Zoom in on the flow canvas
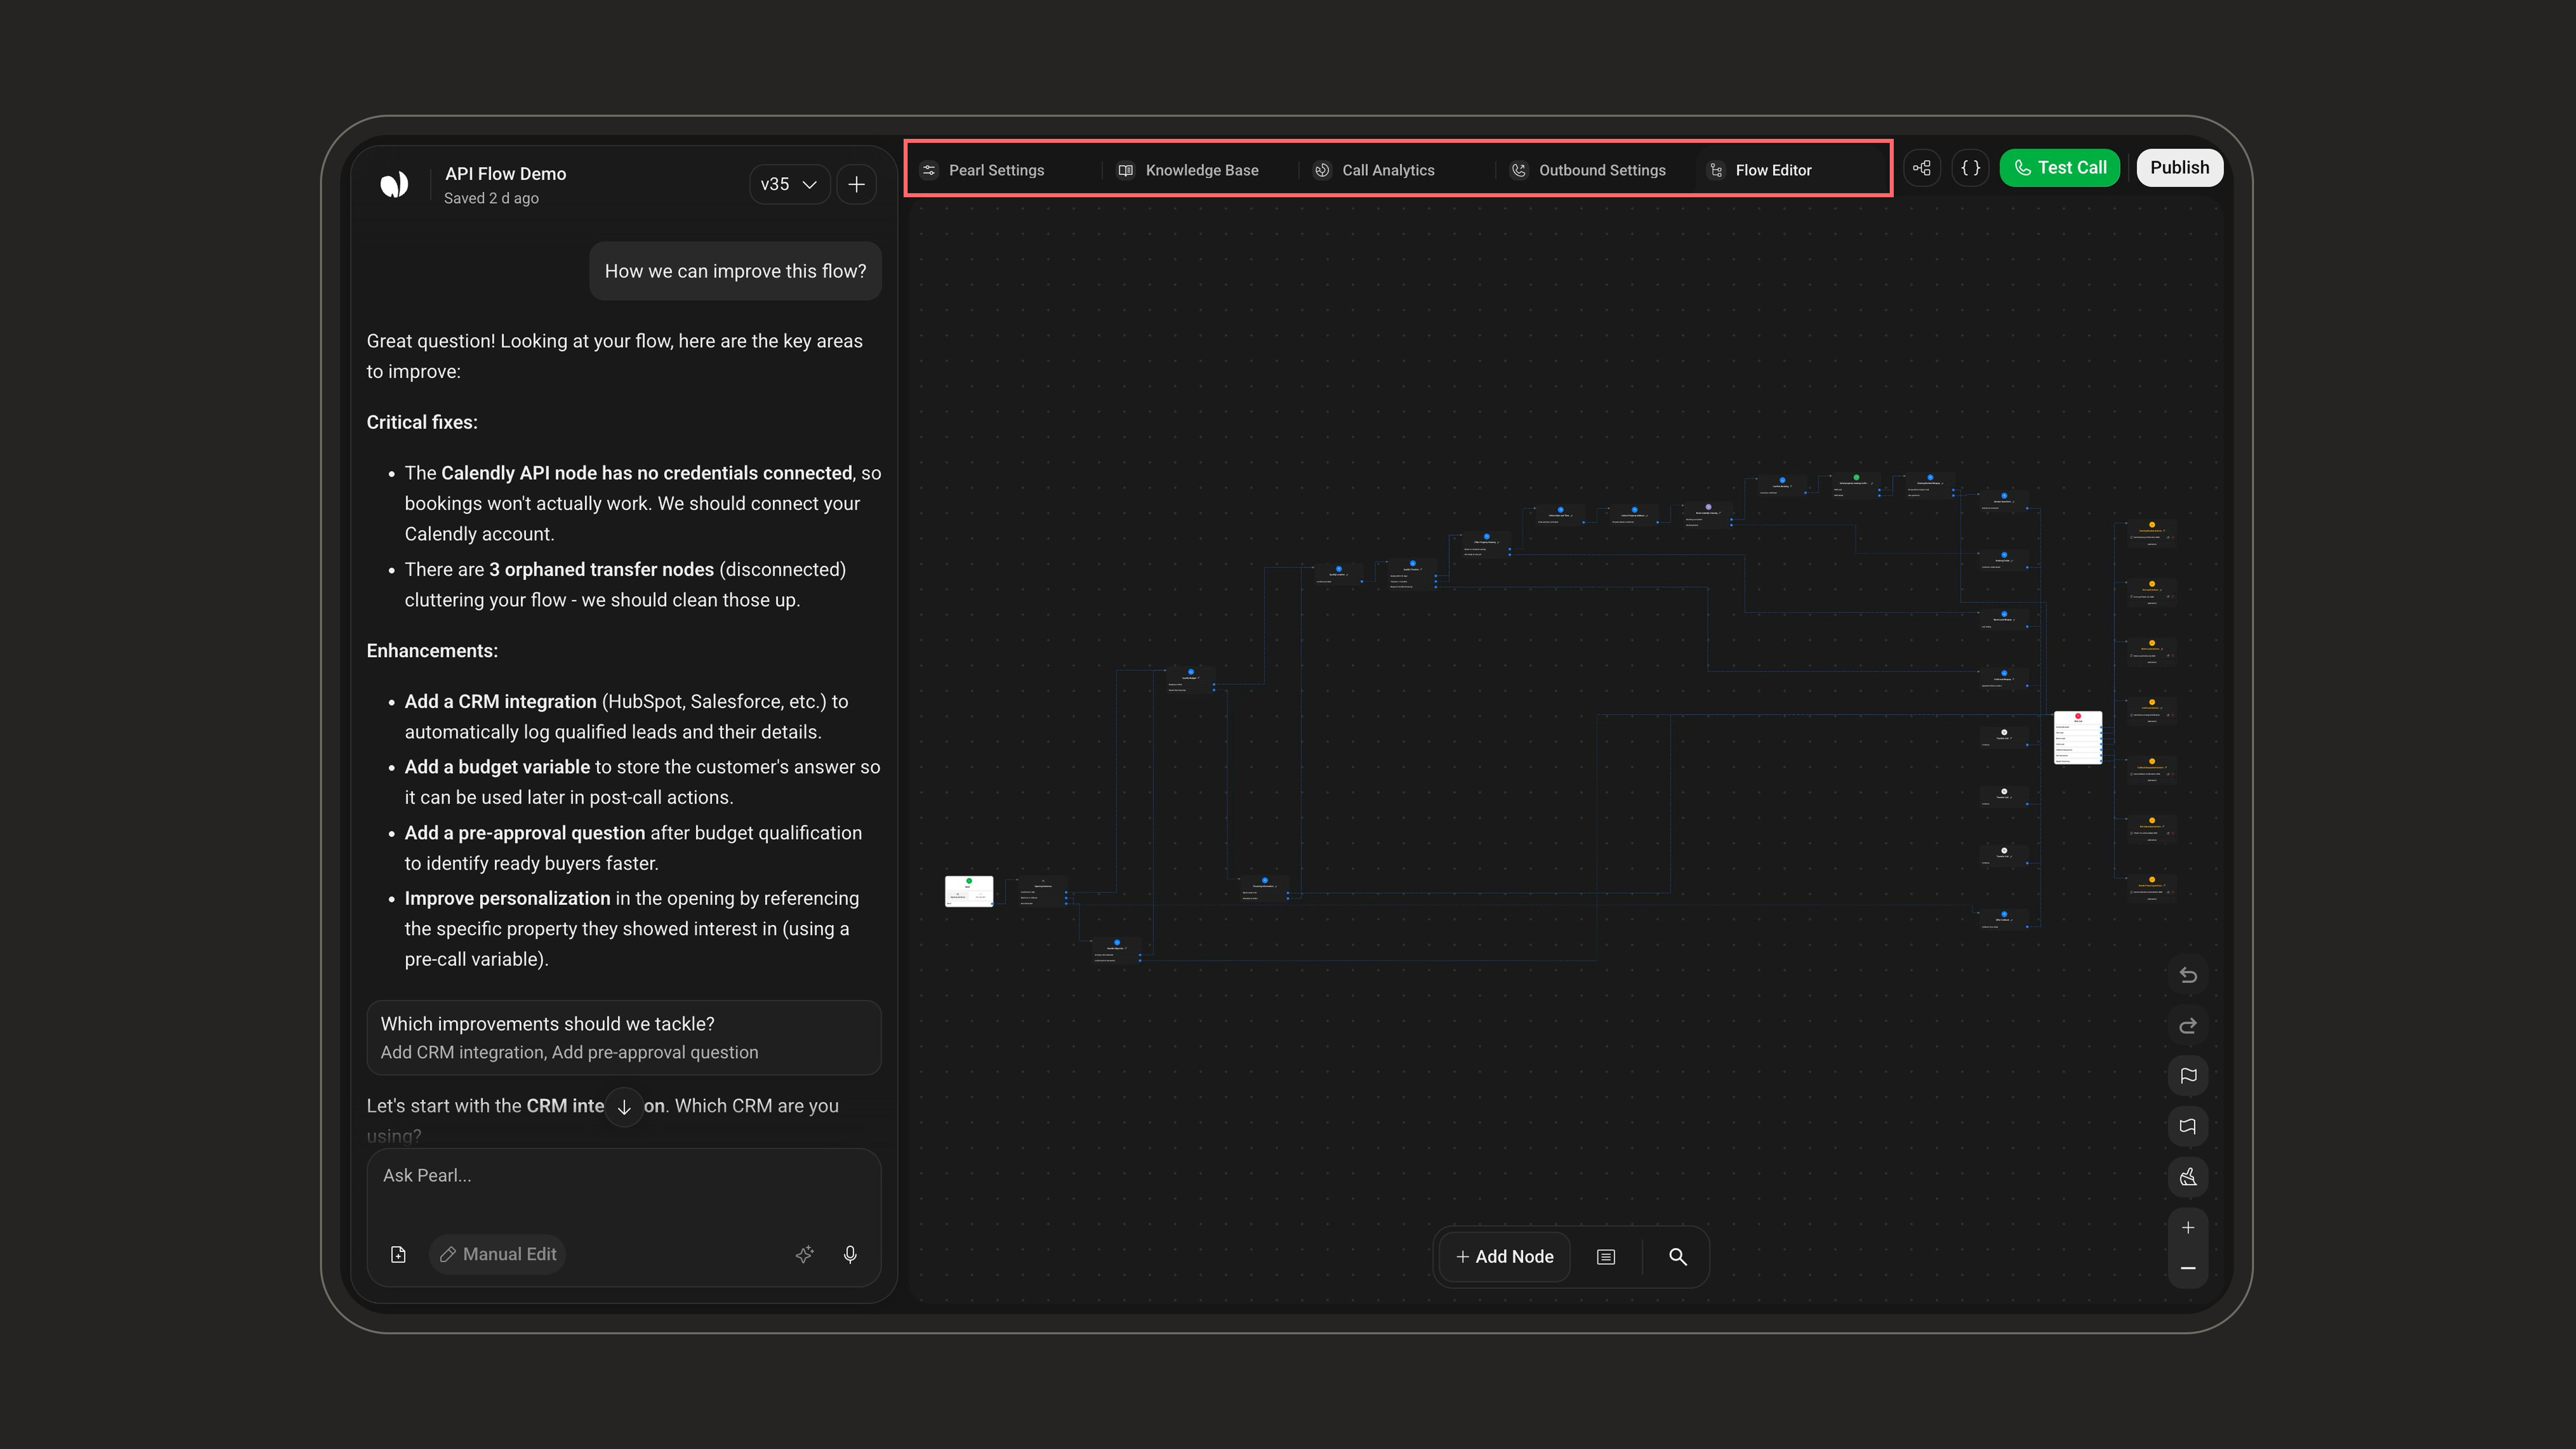 tap(2188, 1228)
